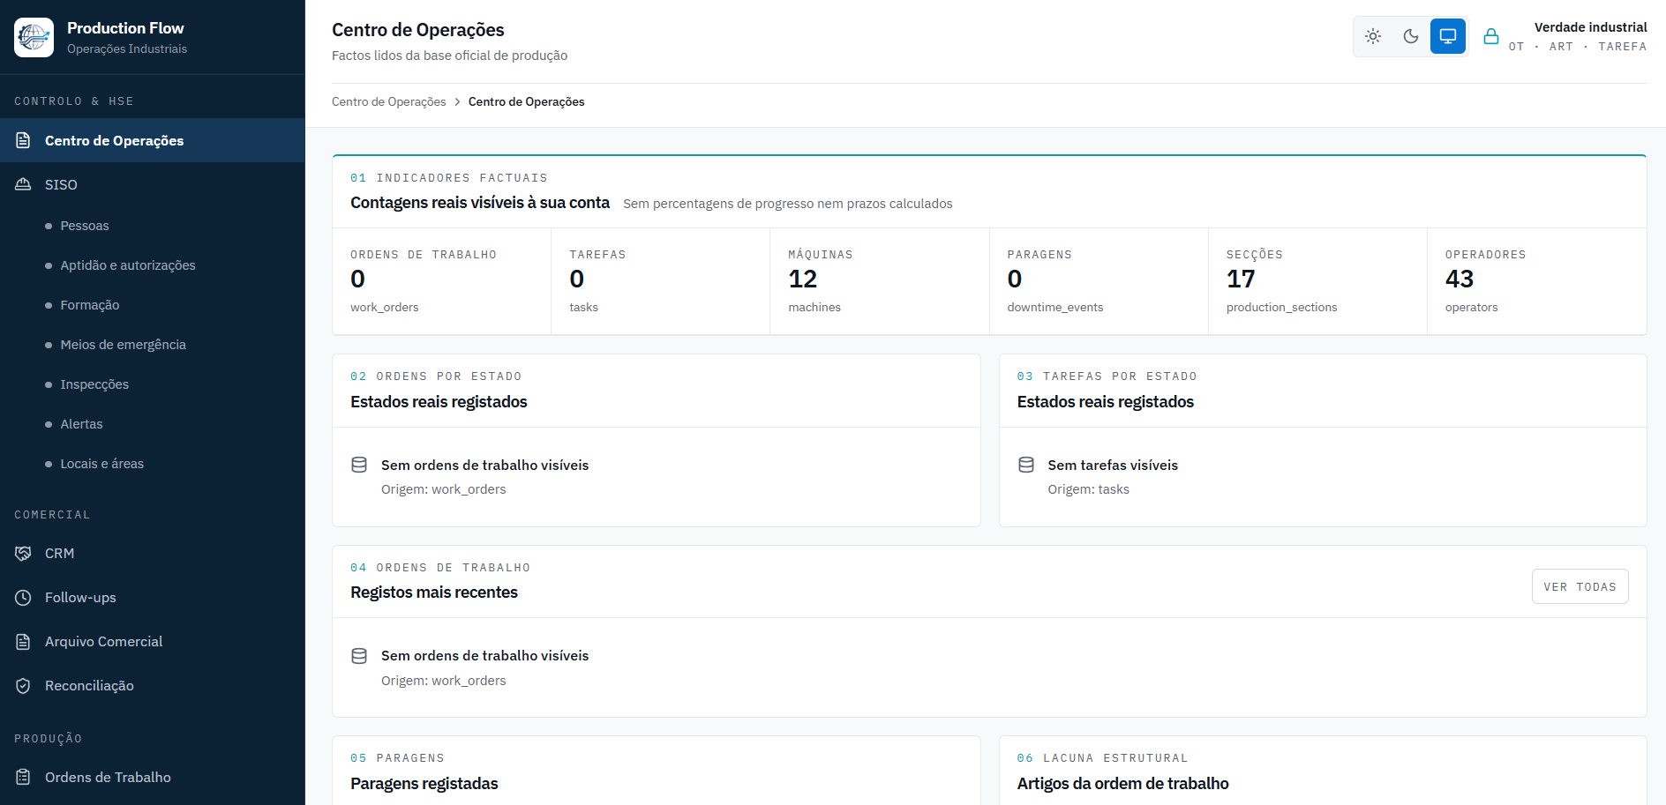Click the Ordens de Trabalho clipboard icon
Screen dimensions: 1666x805
[x=24, y=778]
